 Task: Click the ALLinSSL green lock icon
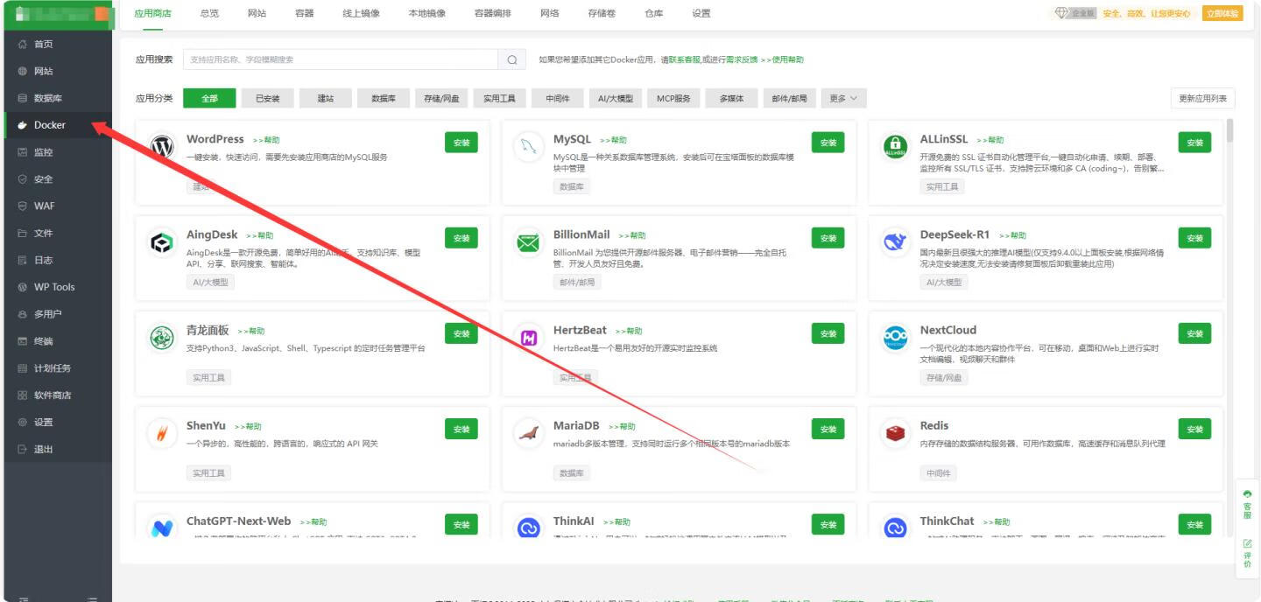[895, 147]
